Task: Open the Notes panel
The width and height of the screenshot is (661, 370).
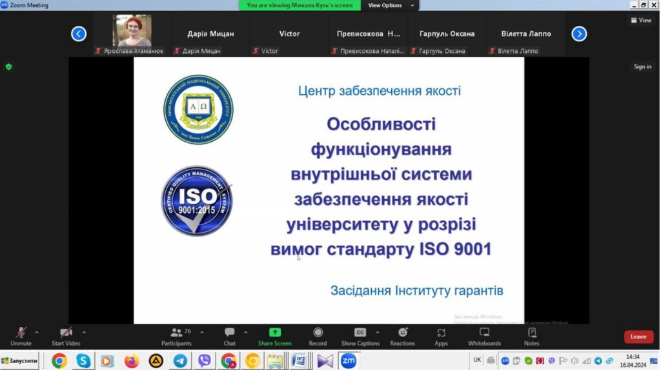Action: coord(531,335)
